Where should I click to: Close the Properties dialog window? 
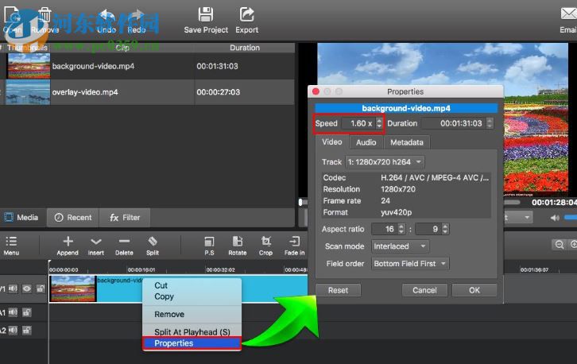click(316, 91)
